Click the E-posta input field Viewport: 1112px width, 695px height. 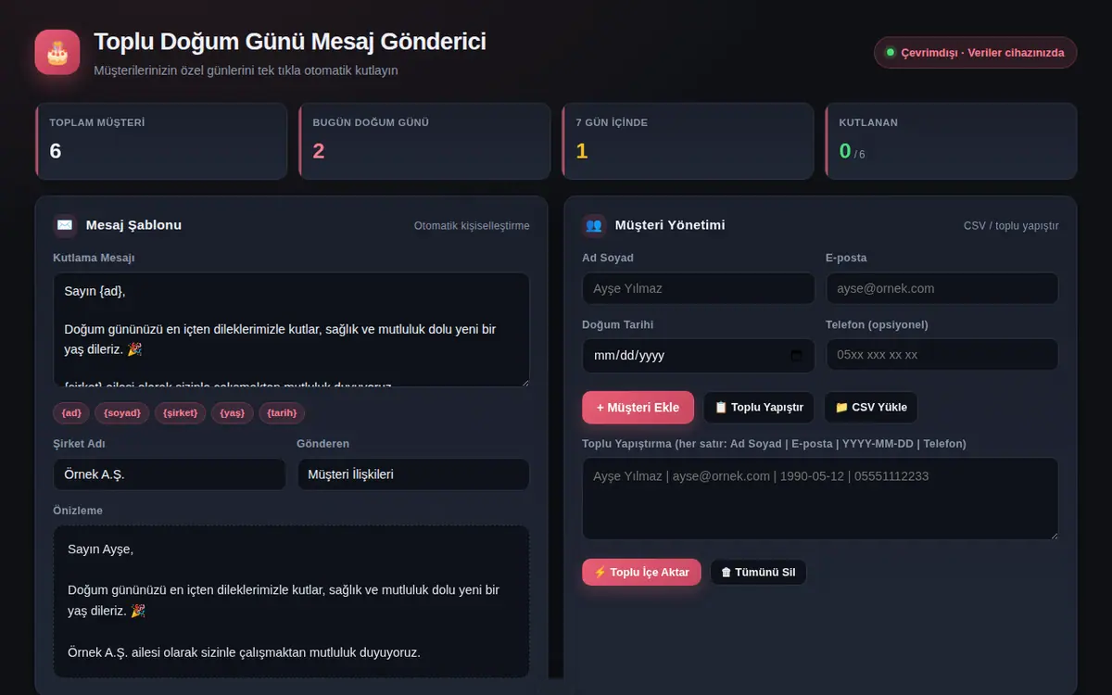[942, 288]
